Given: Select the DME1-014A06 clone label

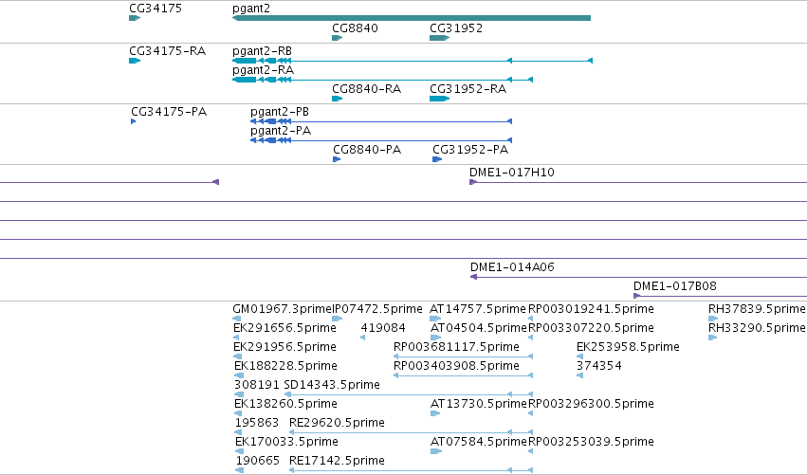Looking at the screenshot, I should [x=512, y=267].
